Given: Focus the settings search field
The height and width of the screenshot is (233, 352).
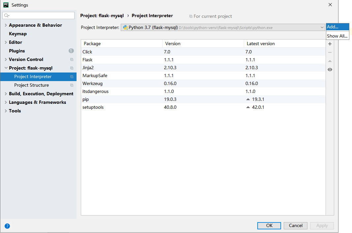Looking at the screenshot, I should click(38, 15).
